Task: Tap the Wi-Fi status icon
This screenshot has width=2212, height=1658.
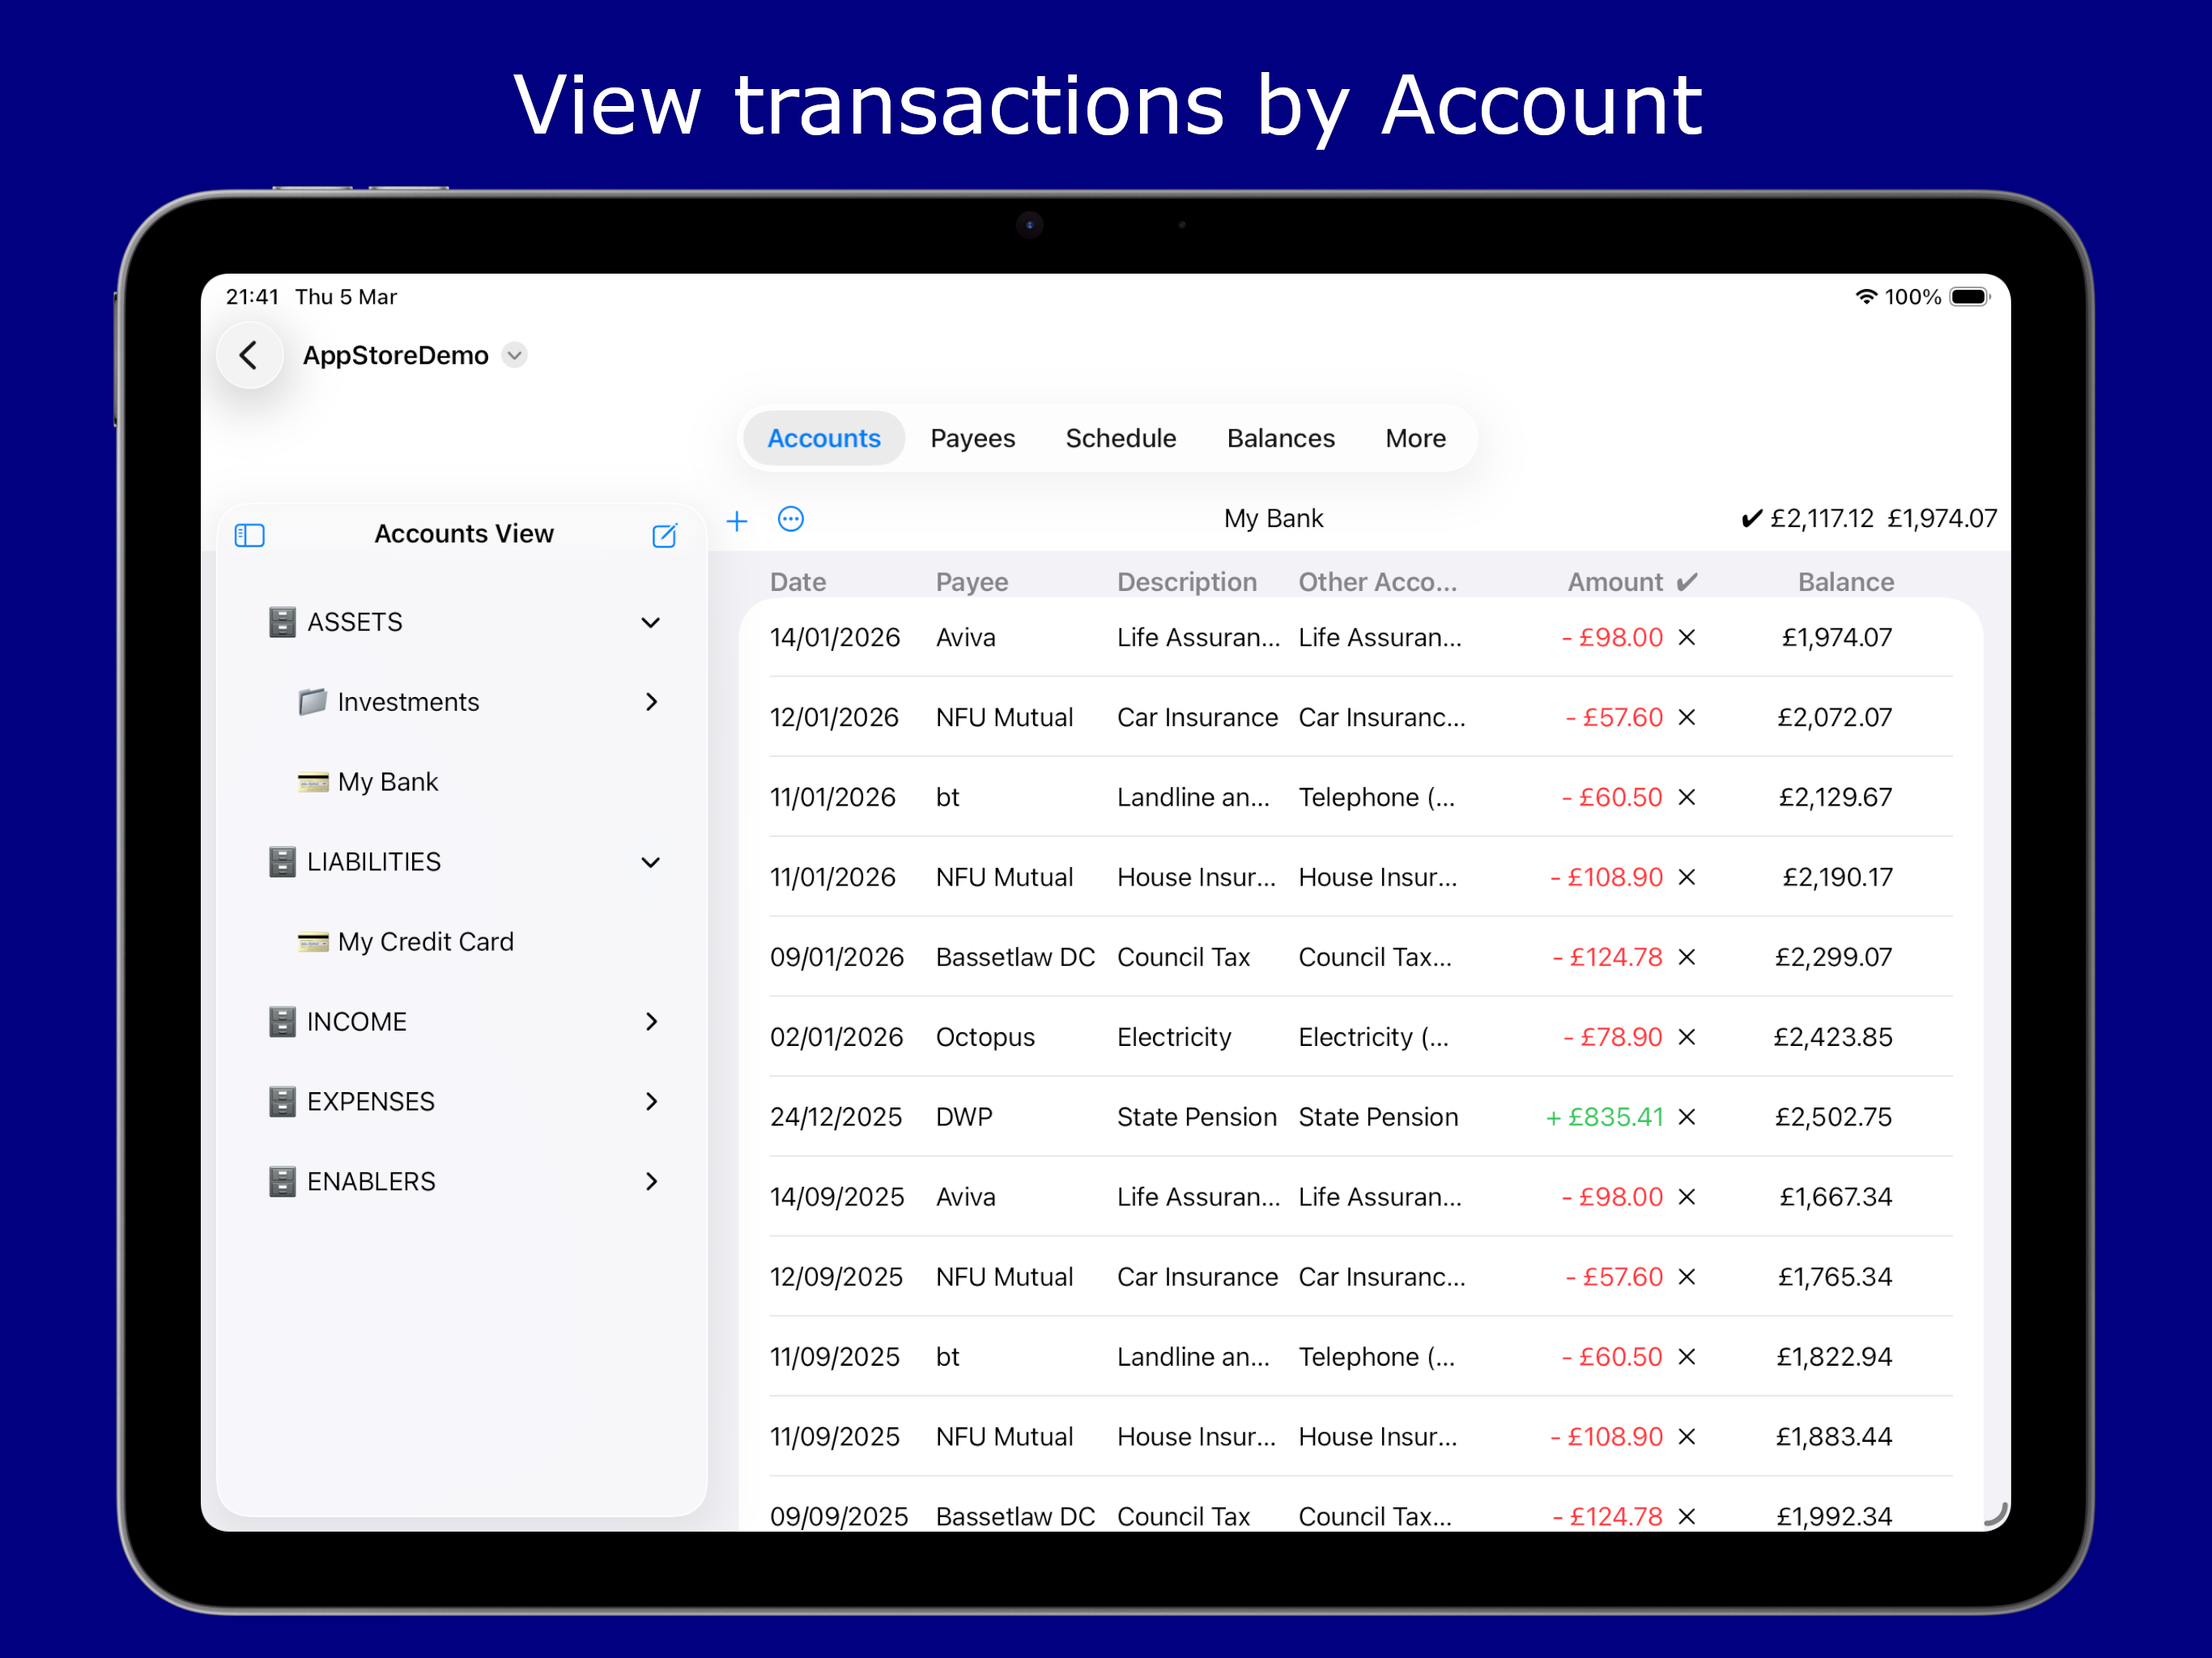Action: click(1866, 297)
